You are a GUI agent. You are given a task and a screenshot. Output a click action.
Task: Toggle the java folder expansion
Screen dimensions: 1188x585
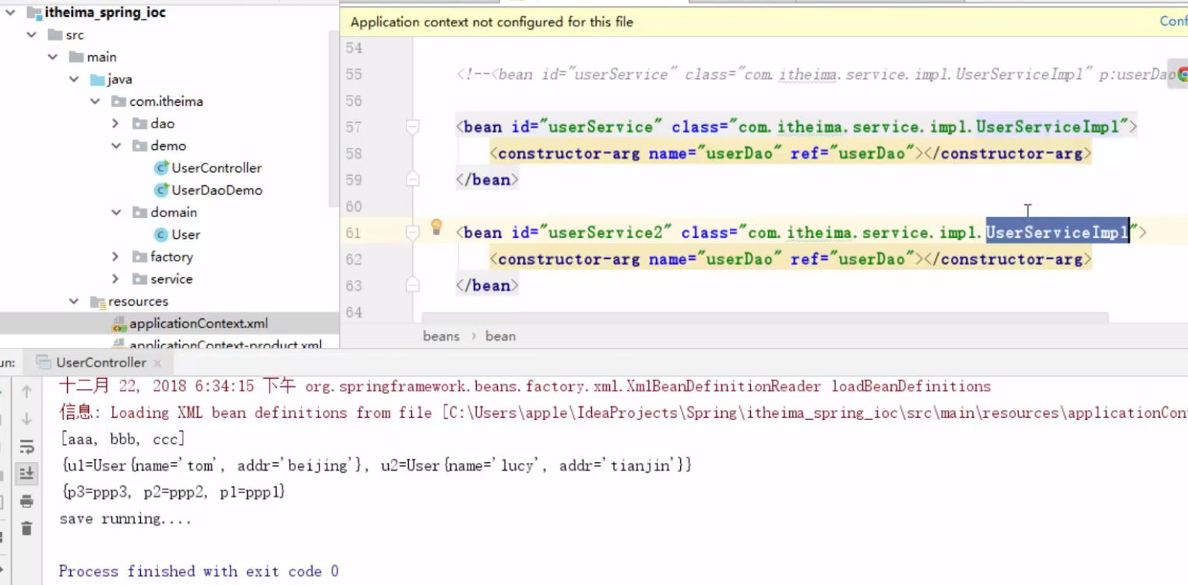74,79
